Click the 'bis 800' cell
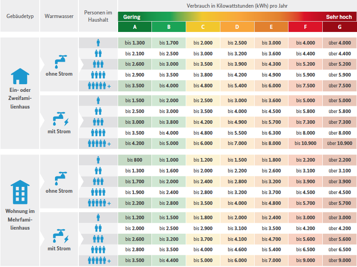Screen dimensions: 357x267 135,160
